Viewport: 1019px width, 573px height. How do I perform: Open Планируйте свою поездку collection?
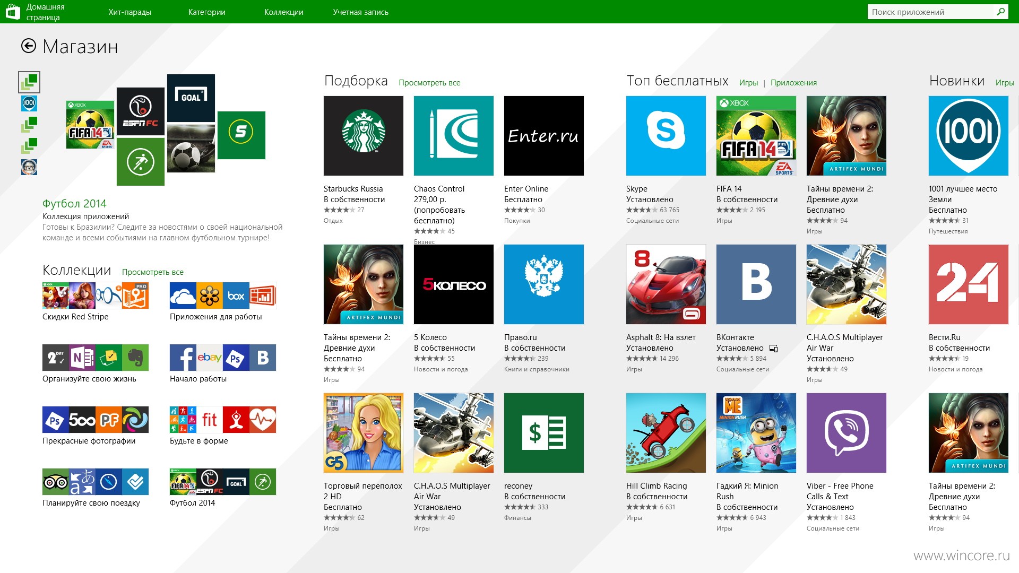96,482
